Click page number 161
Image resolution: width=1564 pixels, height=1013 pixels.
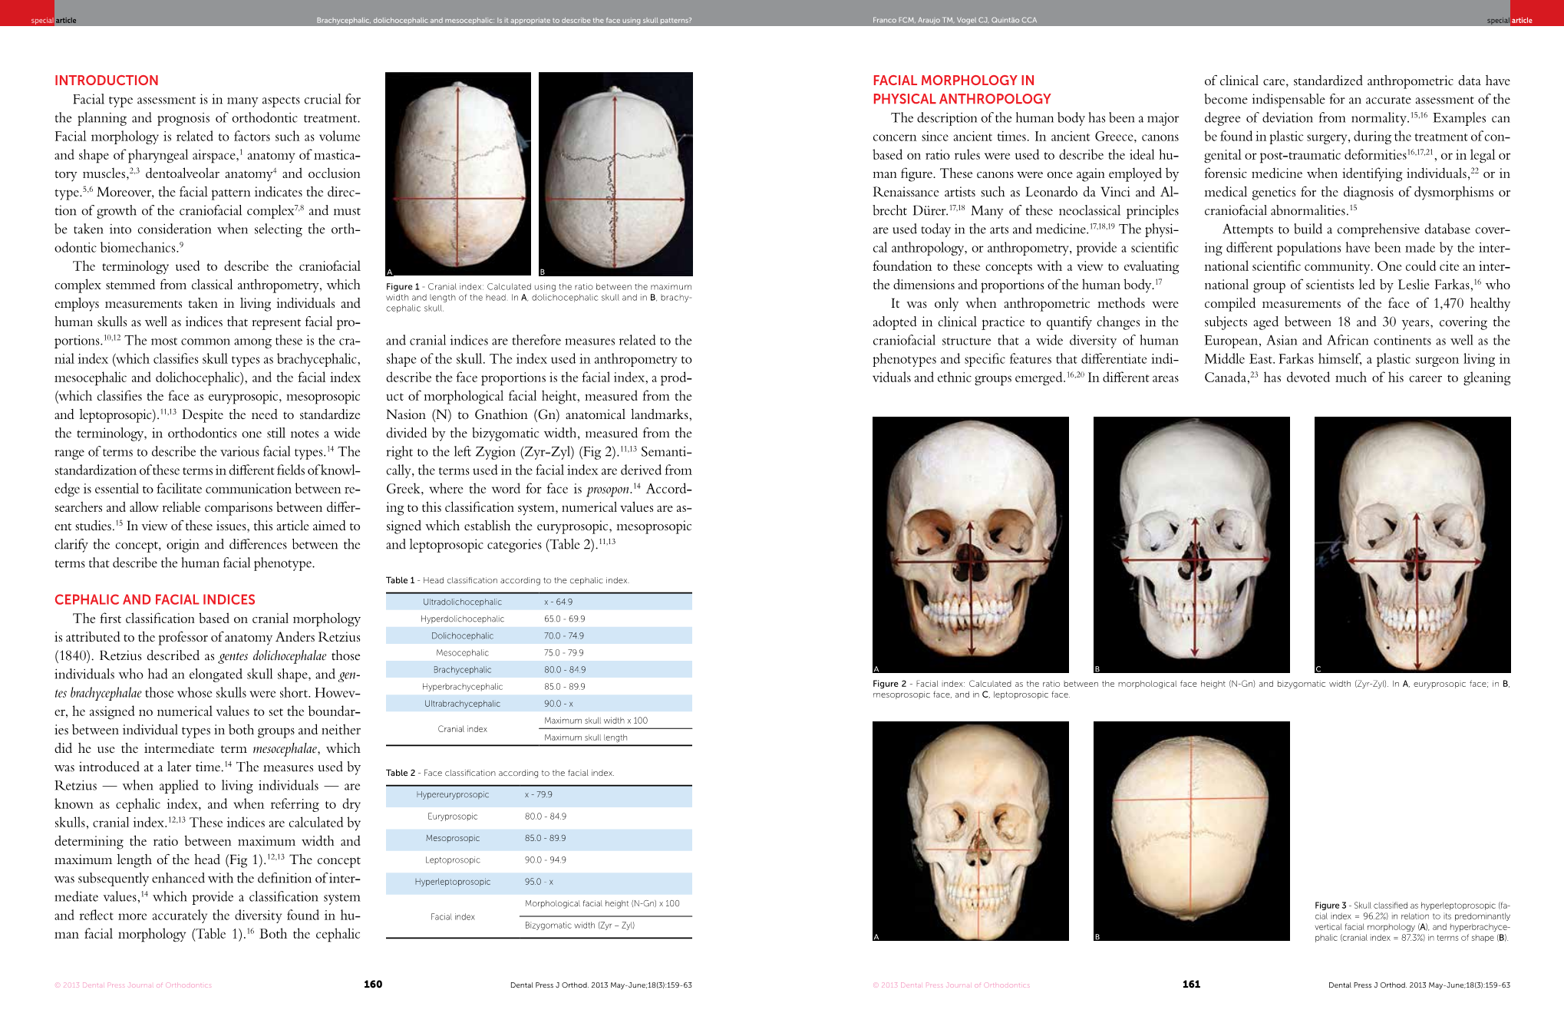(1191, 985)
